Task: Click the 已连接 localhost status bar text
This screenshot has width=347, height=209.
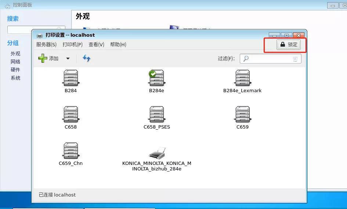Action: (57, 195)
